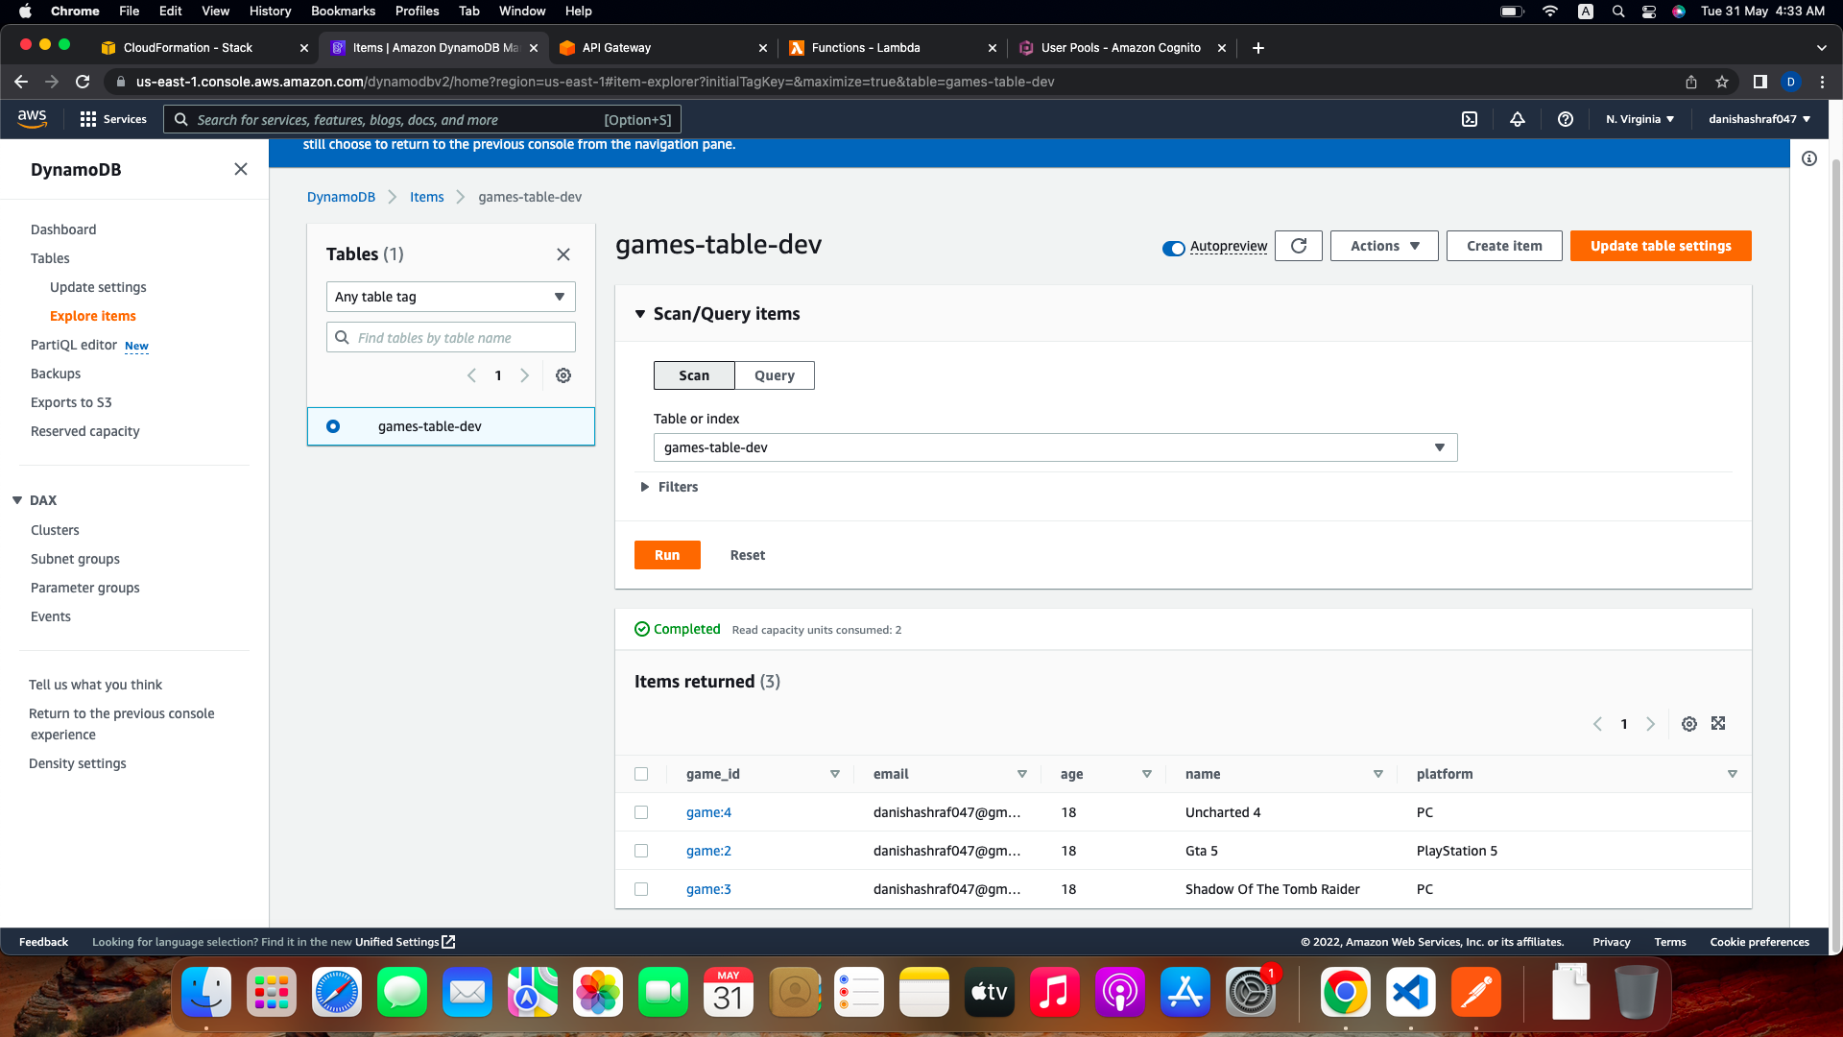Click the refresh icon beside Autopreview
The height and width of the screenshot is (1037, 1843).
click(x=1298, y=246)
